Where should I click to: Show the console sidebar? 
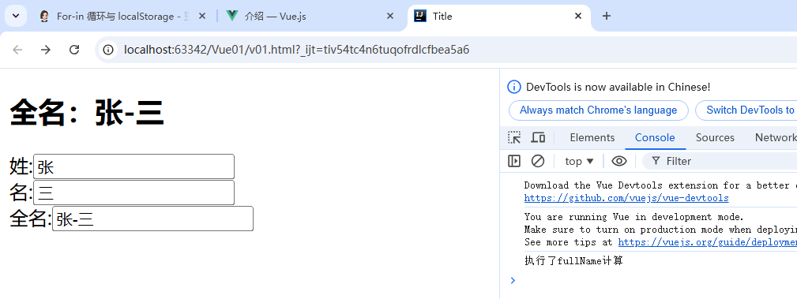514,161
